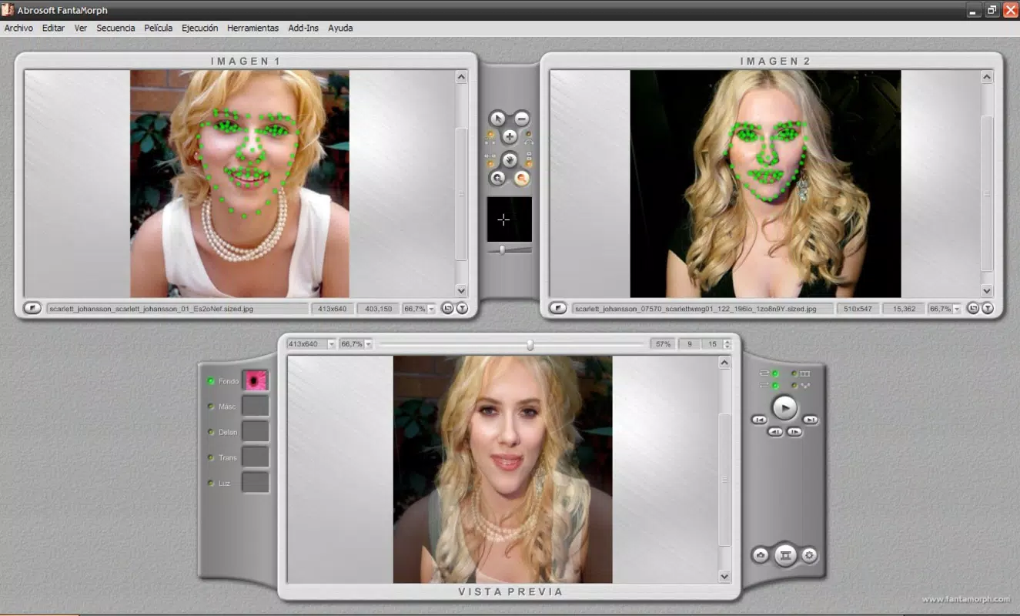
Task: Open the Imagen 2 zoom dropdown (66,7%)
Action: tap(957, 309)
